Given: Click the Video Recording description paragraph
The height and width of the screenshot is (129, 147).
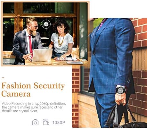Looking at the screenshot, I should [34, 107].
